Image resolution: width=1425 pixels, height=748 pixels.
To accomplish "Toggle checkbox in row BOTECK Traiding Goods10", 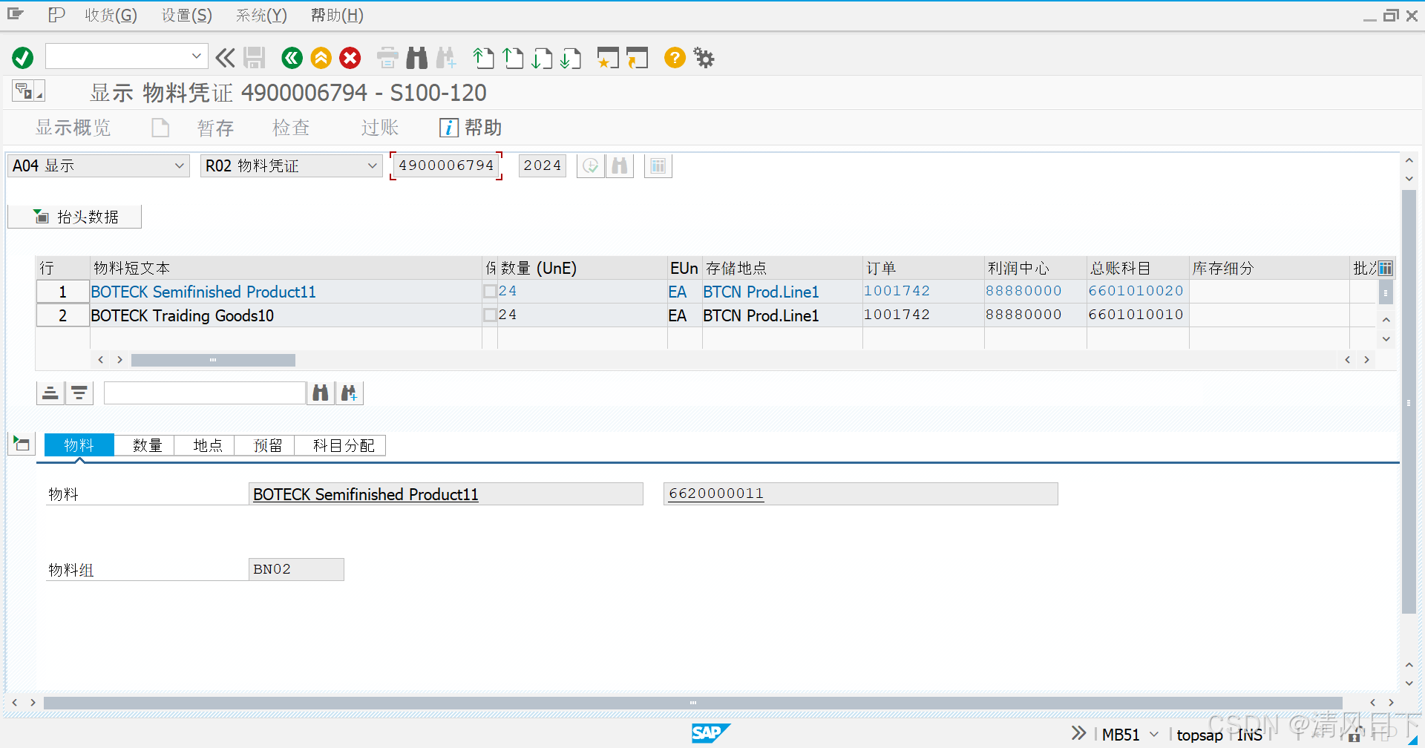I will (x=490, y=315).
